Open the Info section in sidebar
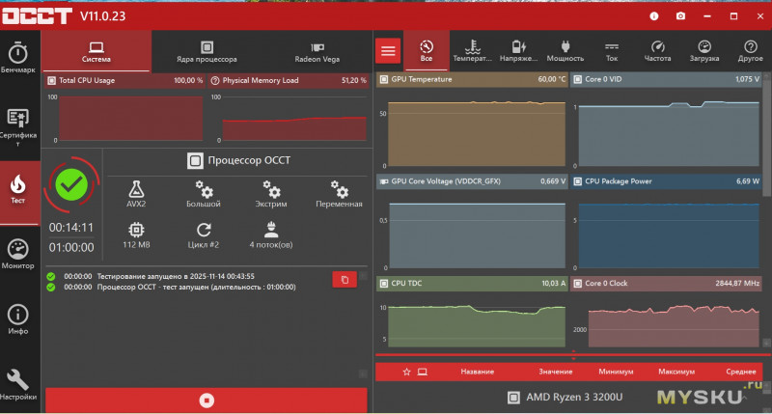772x414 pixels. pyautogui.click(x=20, y=320)
